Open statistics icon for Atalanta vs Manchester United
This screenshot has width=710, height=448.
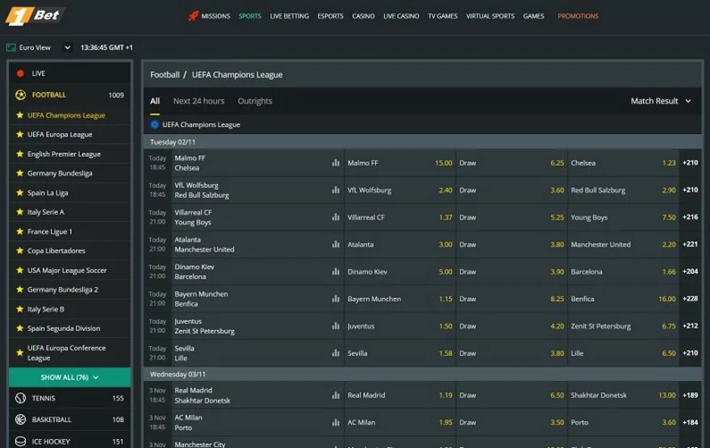click(336, 245)
